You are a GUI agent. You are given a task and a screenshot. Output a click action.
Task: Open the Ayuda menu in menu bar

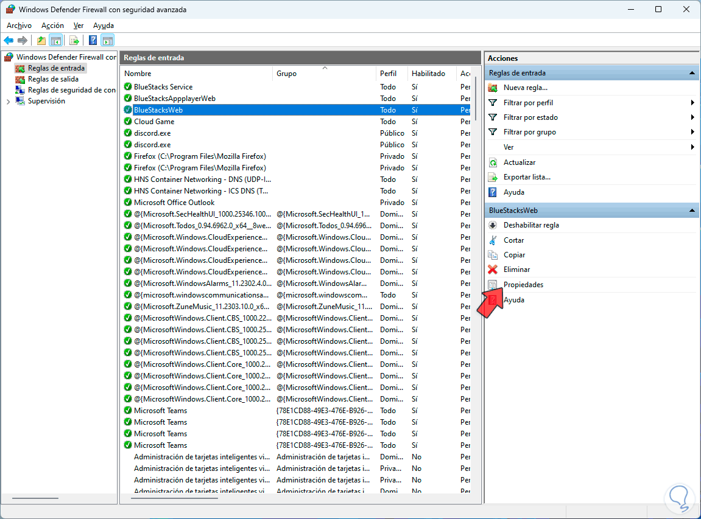104,26
